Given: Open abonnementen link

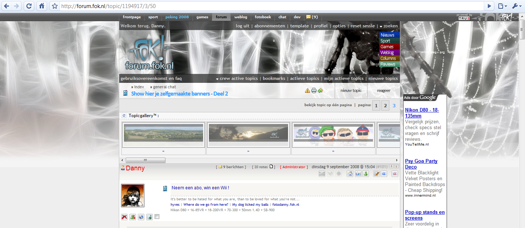Looking at the screenshot, I should point(270,26).
